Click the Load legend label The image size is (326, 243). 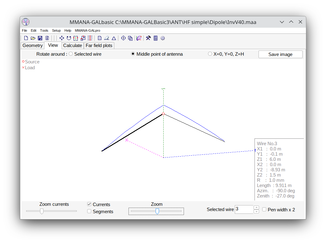tap(30, 68)
